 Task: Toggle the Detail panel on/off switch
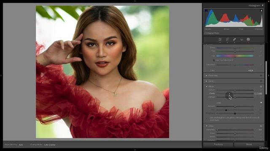261,126
